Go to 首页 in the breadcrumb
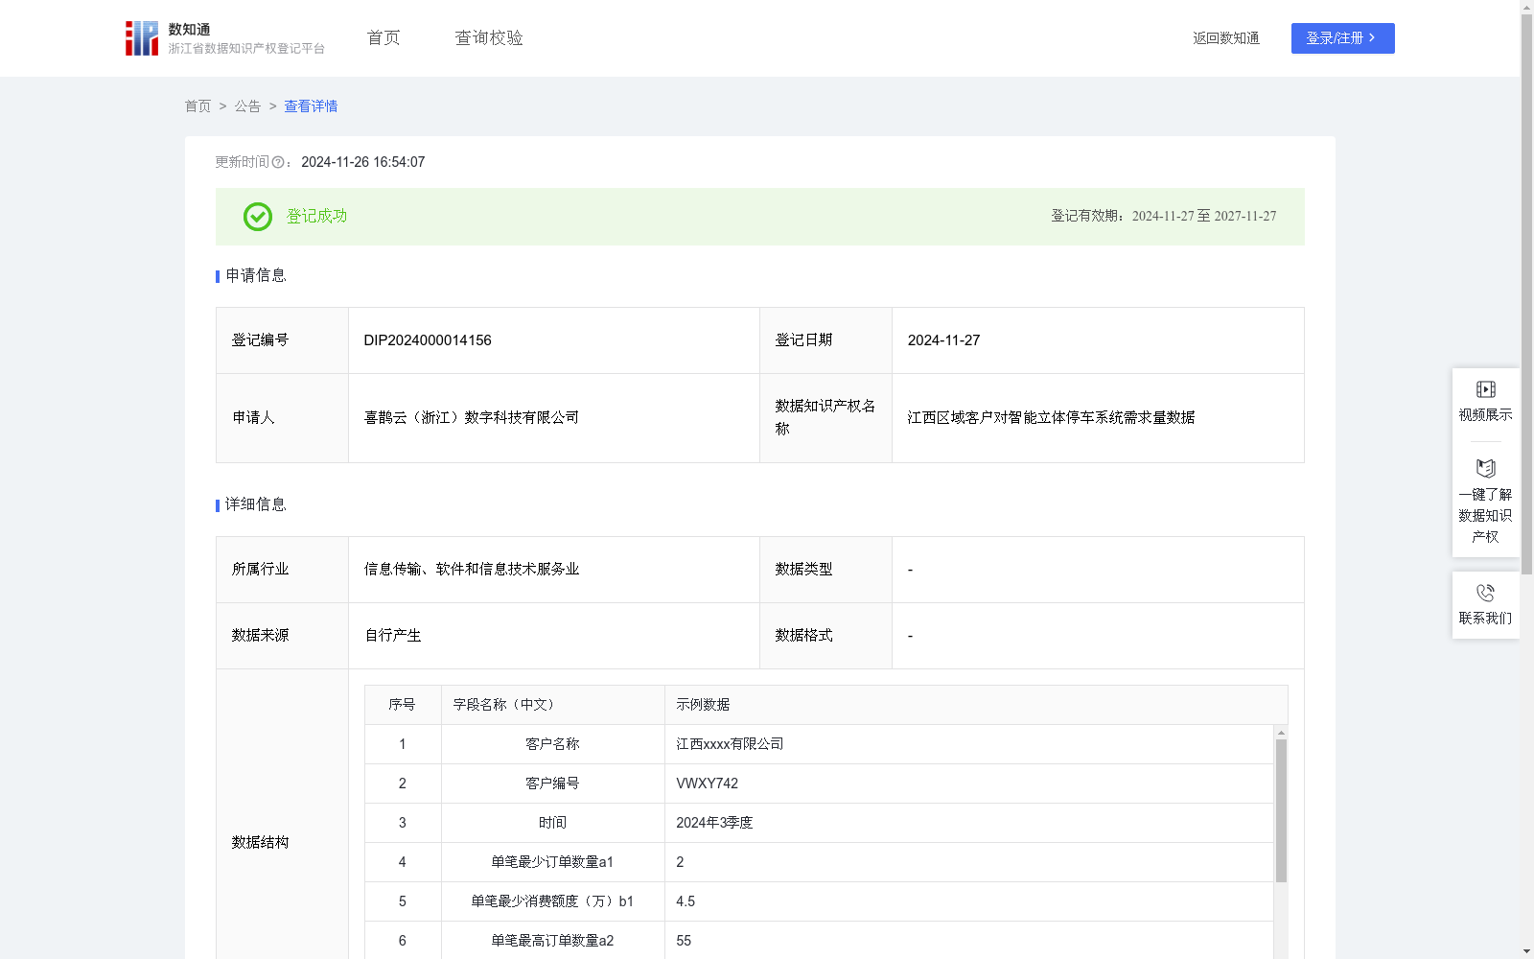The image size is (1534, 959). point(198,106)
